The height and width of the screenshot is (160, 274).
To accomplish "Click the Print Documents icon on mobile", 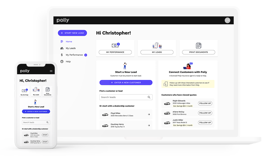I will pos(47,90).
